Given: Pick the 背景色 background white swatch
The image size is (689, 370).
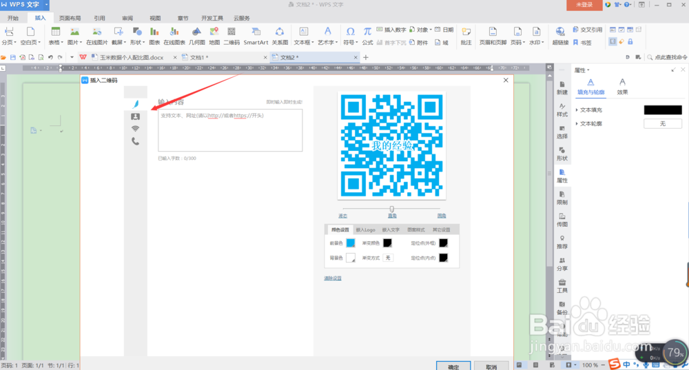Looking at the screenshot, I should click(x=351, y=258).
